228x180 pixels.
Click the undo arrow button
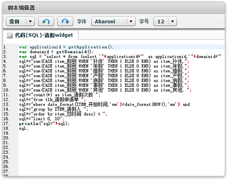click(46, 21)
